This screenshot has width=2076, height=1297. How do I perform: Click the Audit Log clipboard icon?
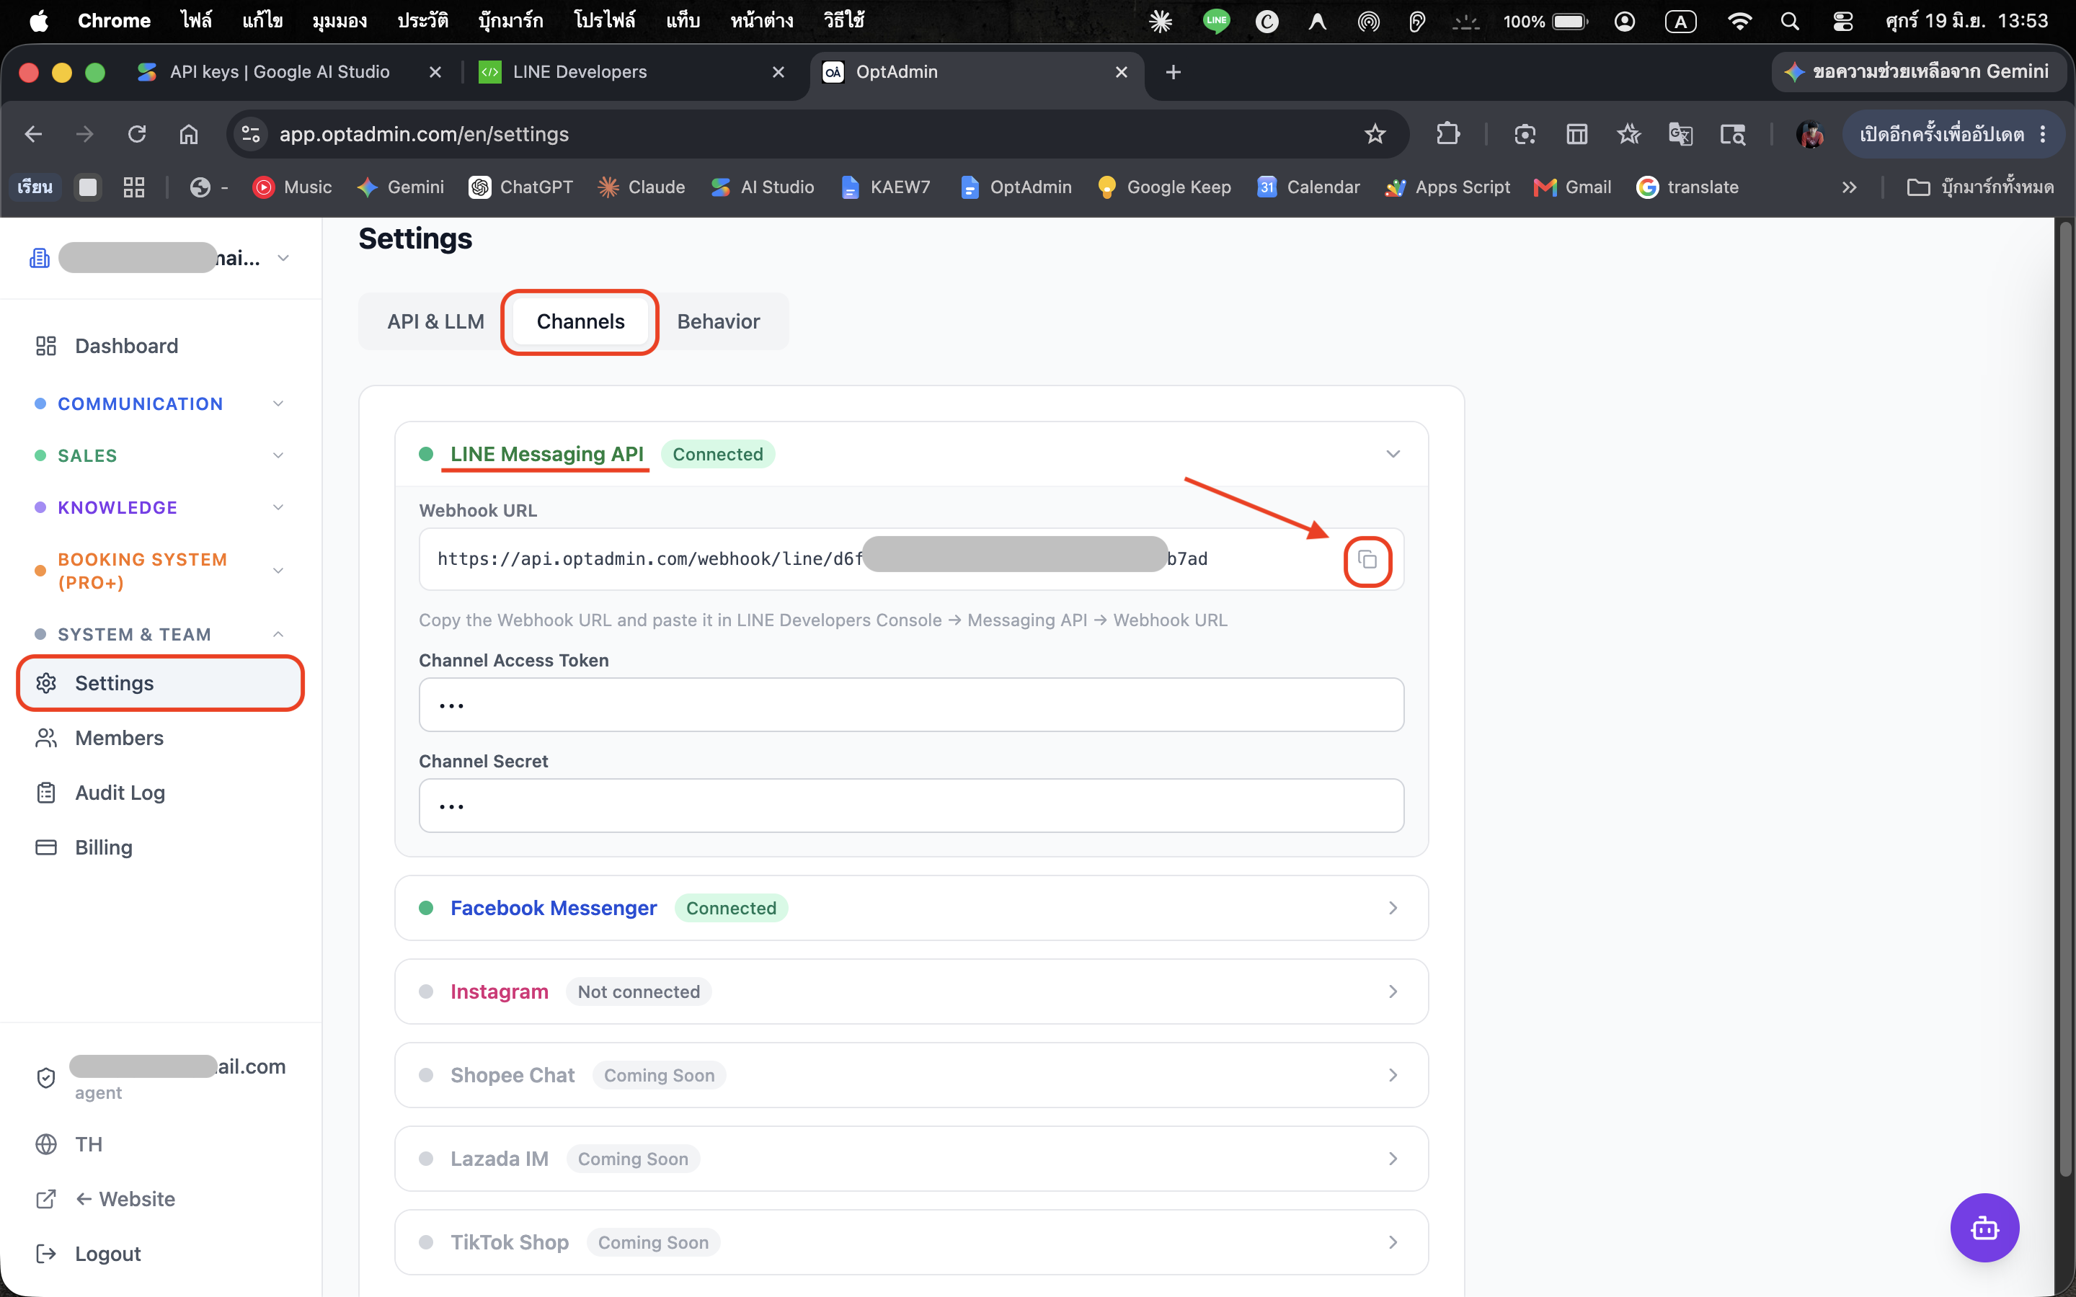(x=45, y=793)
